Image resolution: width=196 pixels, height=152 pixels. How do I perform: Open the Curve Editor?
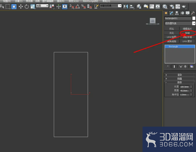point(152,6)
